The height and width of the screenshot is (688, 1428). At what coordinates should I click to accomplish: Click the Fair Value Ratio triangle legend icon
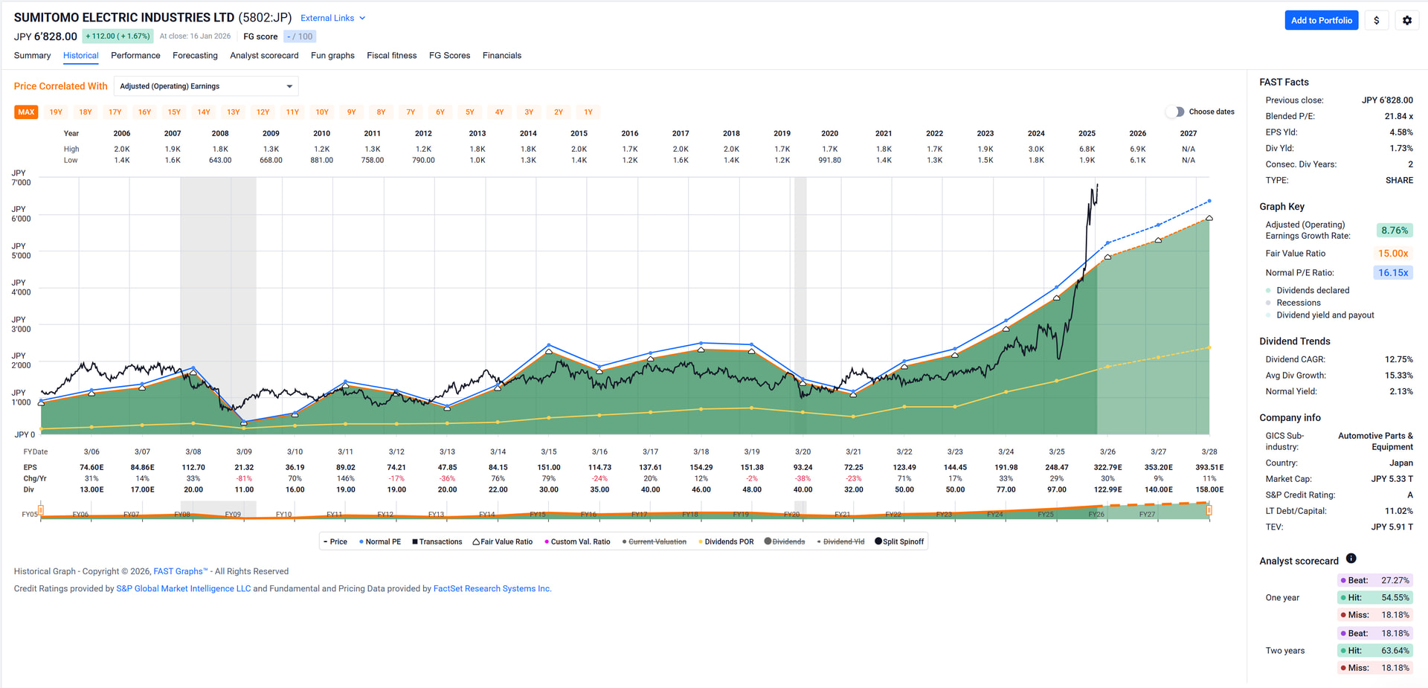pyautogui.click(x=476, y=542)
